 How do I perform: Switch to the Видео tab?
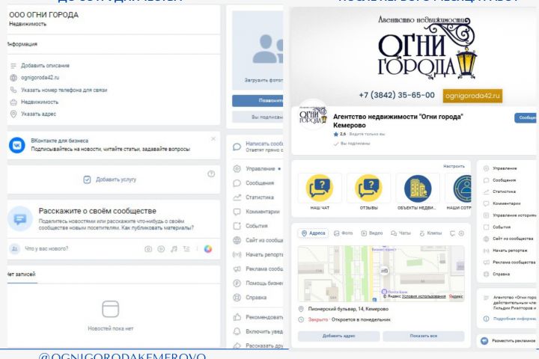point(371,233)
